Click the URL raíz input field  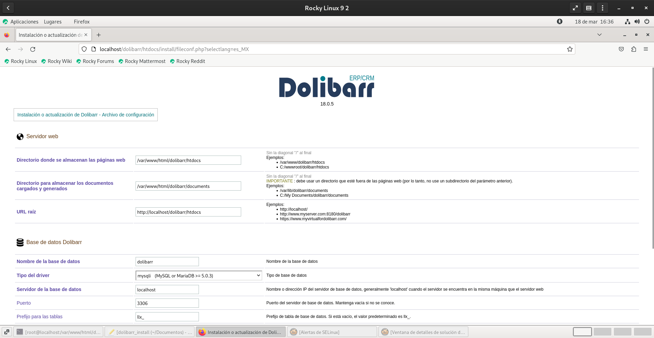click(x=188, y=212)
